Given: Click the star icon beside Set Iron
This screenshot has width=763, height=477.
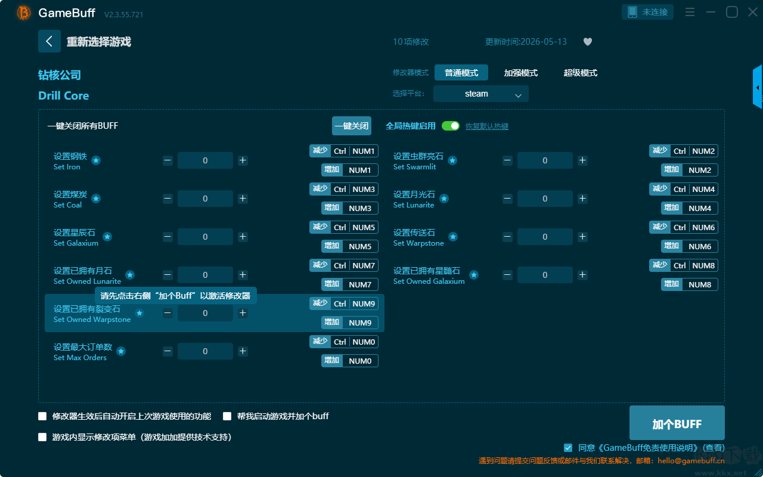Looking at the screenshot, I should pos(95,160).
